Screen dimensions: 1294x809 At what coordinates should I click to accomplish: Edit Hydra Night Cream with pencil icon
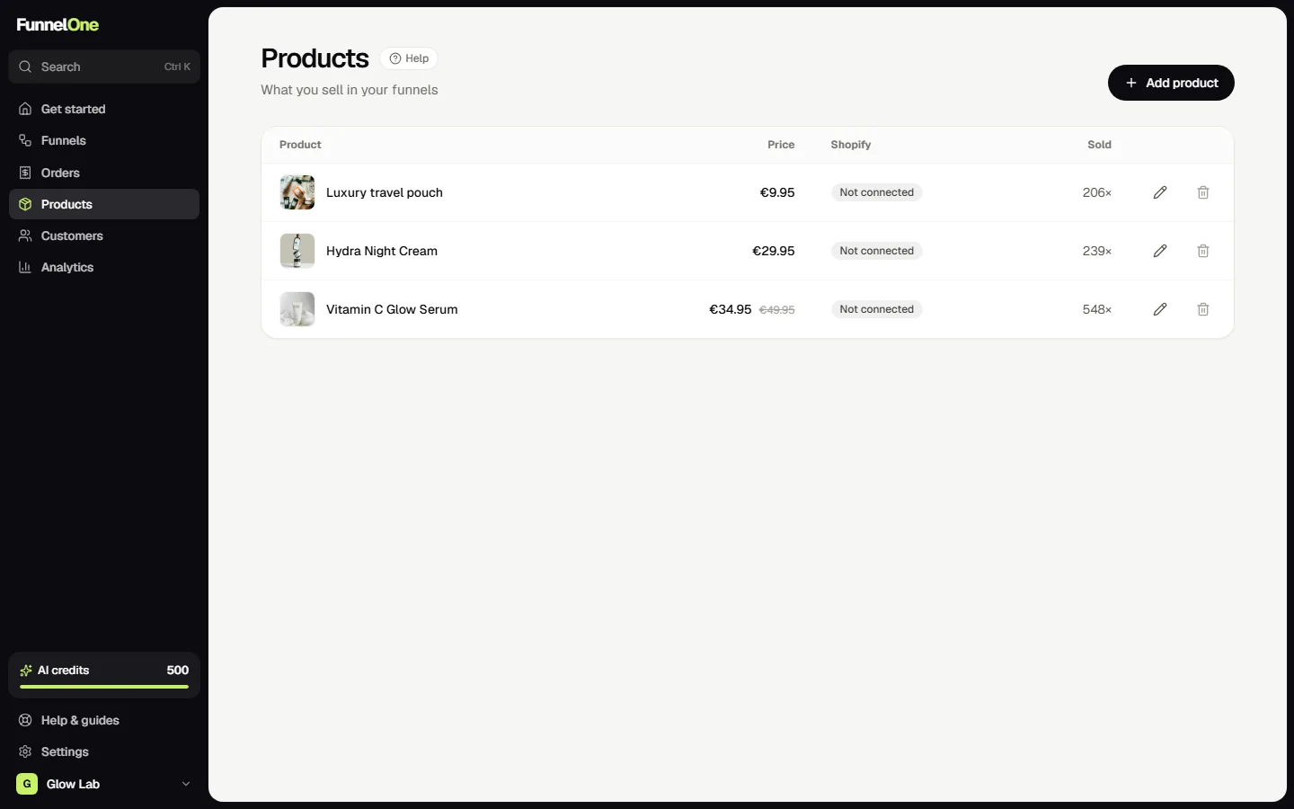[x=1160, y=251]
